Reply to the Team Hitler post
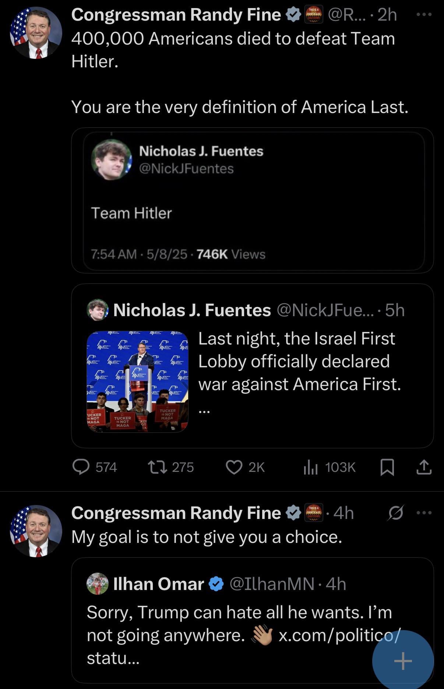Image resolution: width=444 pixels, height=689 pixels. point(81,467)
